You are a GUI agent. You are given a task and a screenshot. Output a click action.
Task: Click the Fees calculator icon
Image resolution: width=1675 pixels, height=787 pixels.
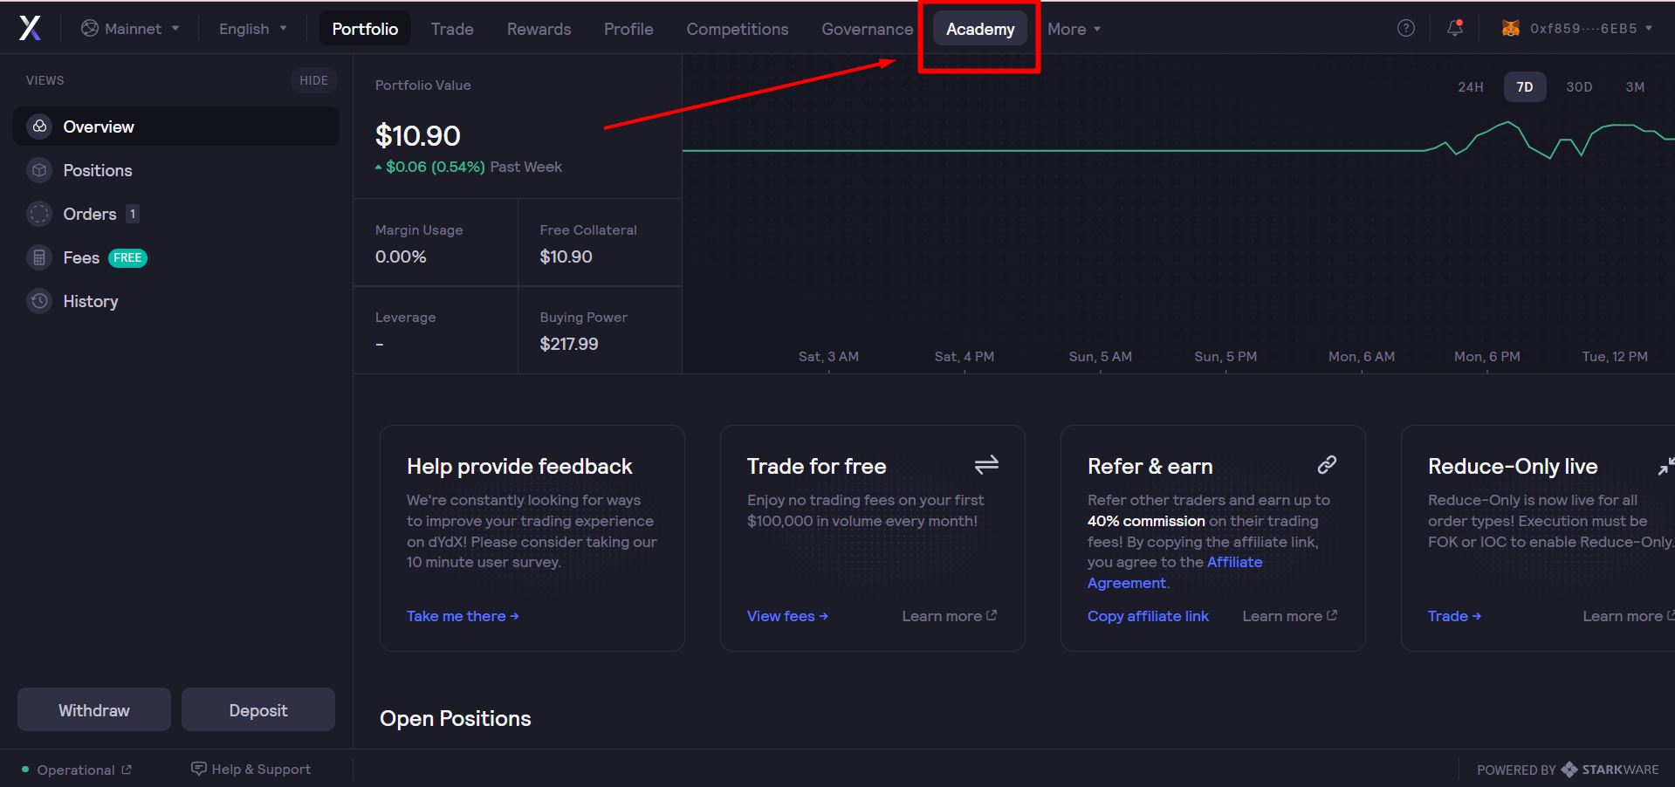(x=39, y=257)
